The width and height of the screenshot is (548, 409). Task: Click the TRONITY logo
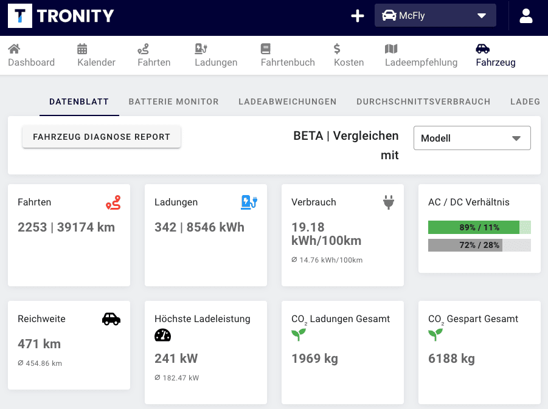pyautogui.click(x=61, y=16)
